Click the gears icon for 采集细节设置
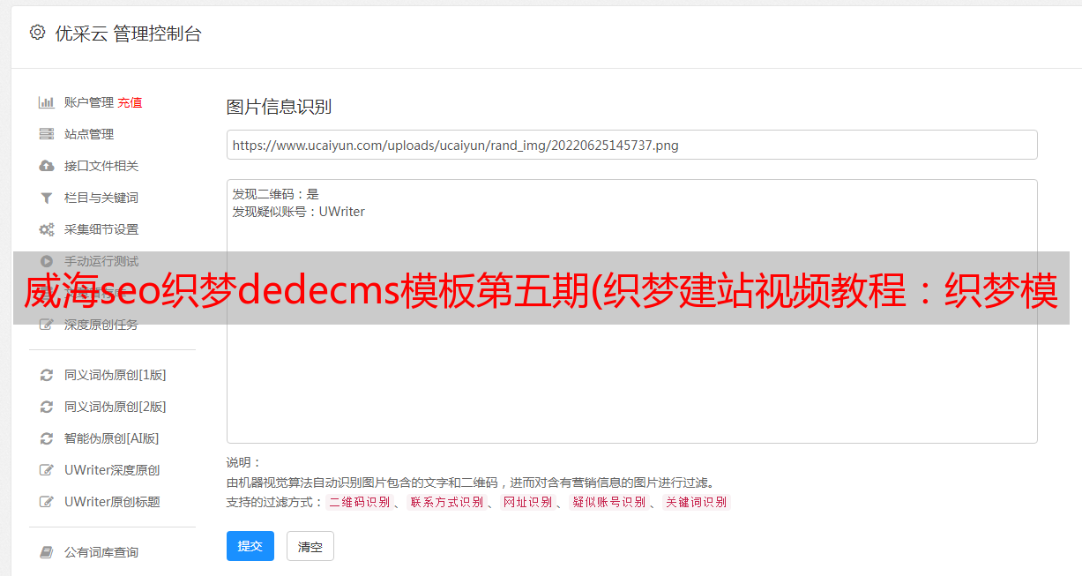 coord(47,229)
